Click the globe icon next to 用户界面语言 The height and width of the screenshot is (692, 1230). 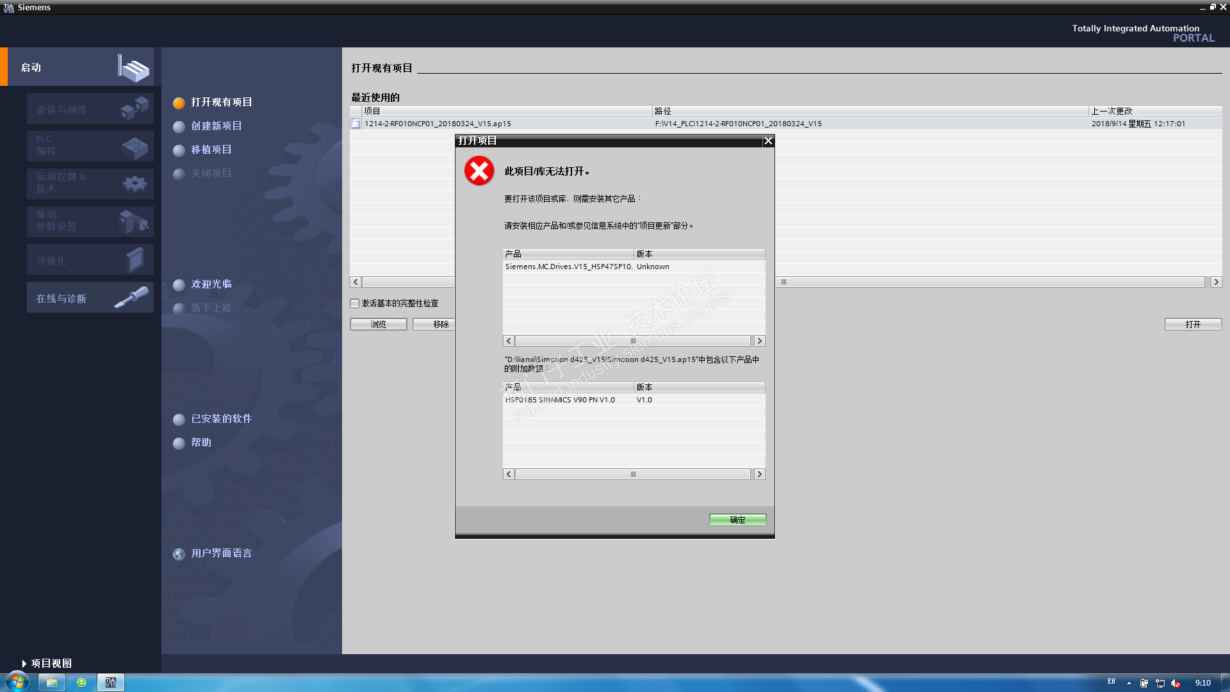tap(179, 554)
